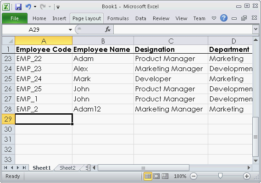
Task: Open Customize Quick Access Toolbar dropdown
Action: click(x=58, y=7)
